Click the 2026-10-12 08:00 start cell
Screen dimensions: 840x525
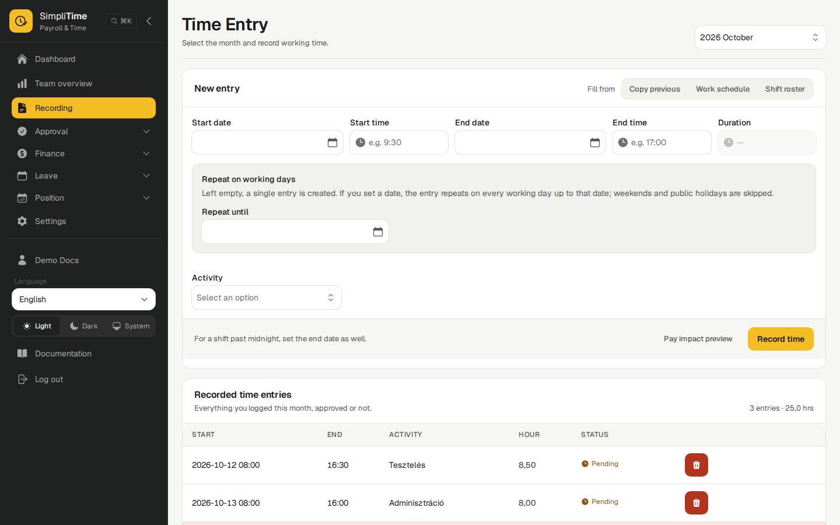point(226,465)
